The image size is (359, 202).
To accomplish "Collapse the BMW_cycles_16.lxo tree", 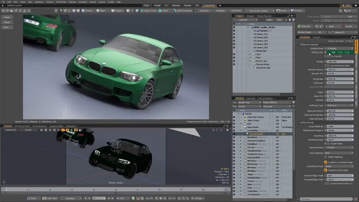I will tap(248, 27).
